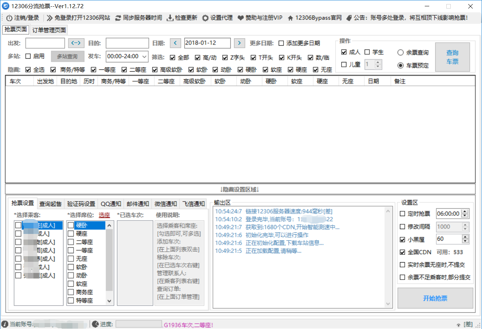Advance to the next date arrow

(239, 43)
